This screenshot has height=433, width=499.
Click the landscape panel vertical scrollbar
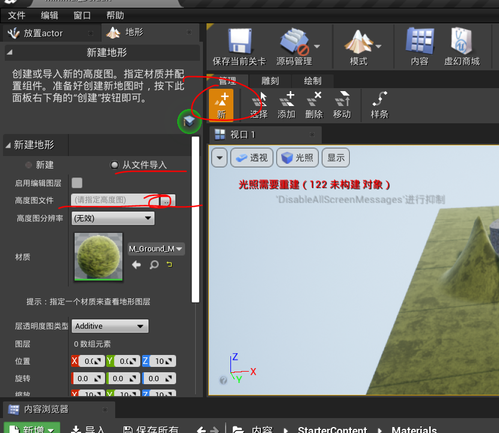coord(195,219)
